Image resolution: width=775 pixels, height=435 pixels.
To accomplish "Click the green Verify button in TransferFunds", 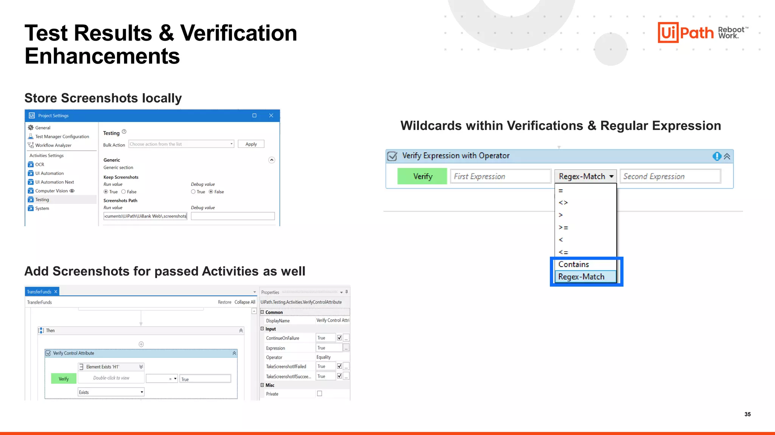I will click(x=64, y=379).
